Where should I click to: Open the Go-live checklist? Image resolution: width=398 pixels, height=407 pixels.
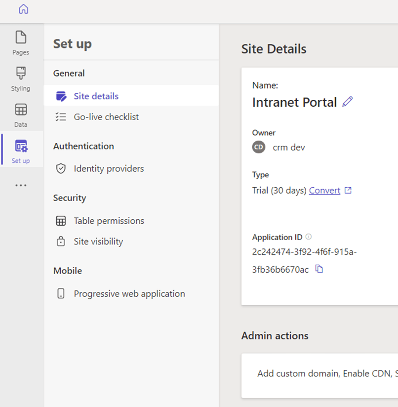click(106, 117)
